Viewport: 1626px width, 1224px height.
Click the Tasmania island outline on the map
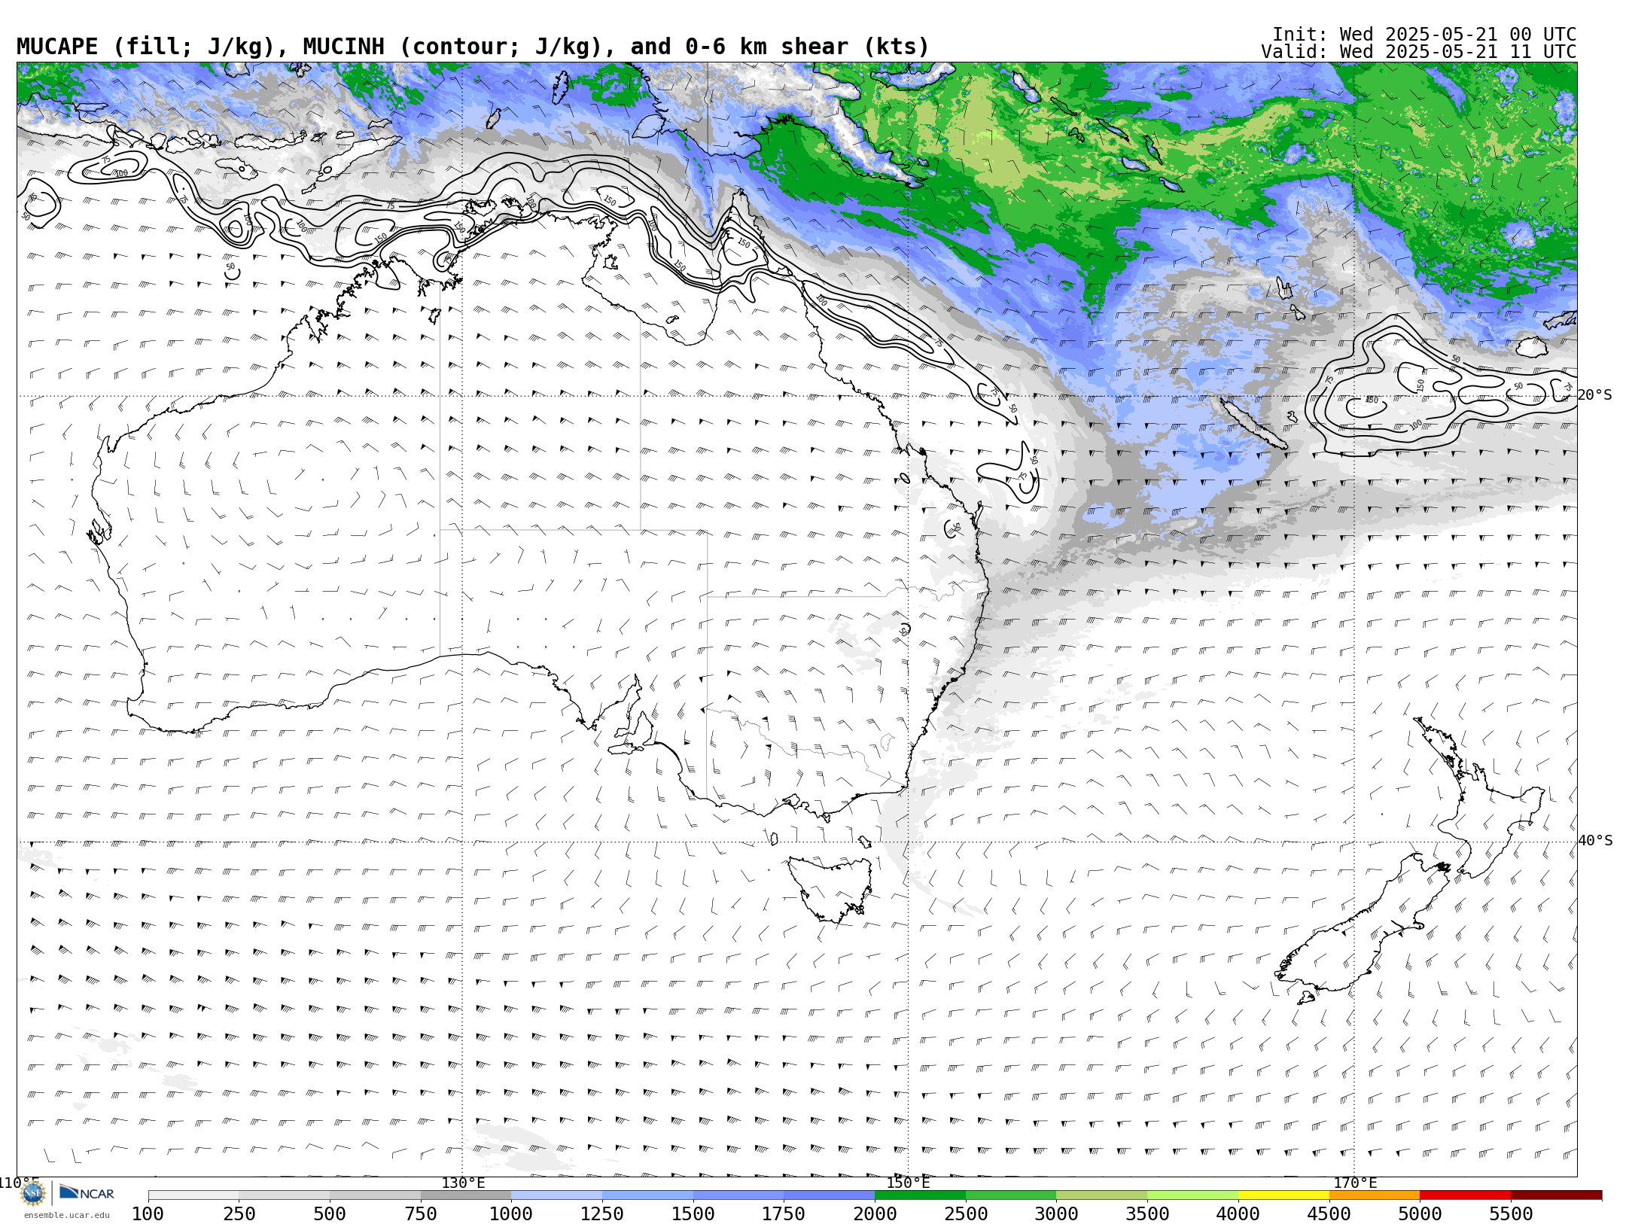(x=830, y=888)
